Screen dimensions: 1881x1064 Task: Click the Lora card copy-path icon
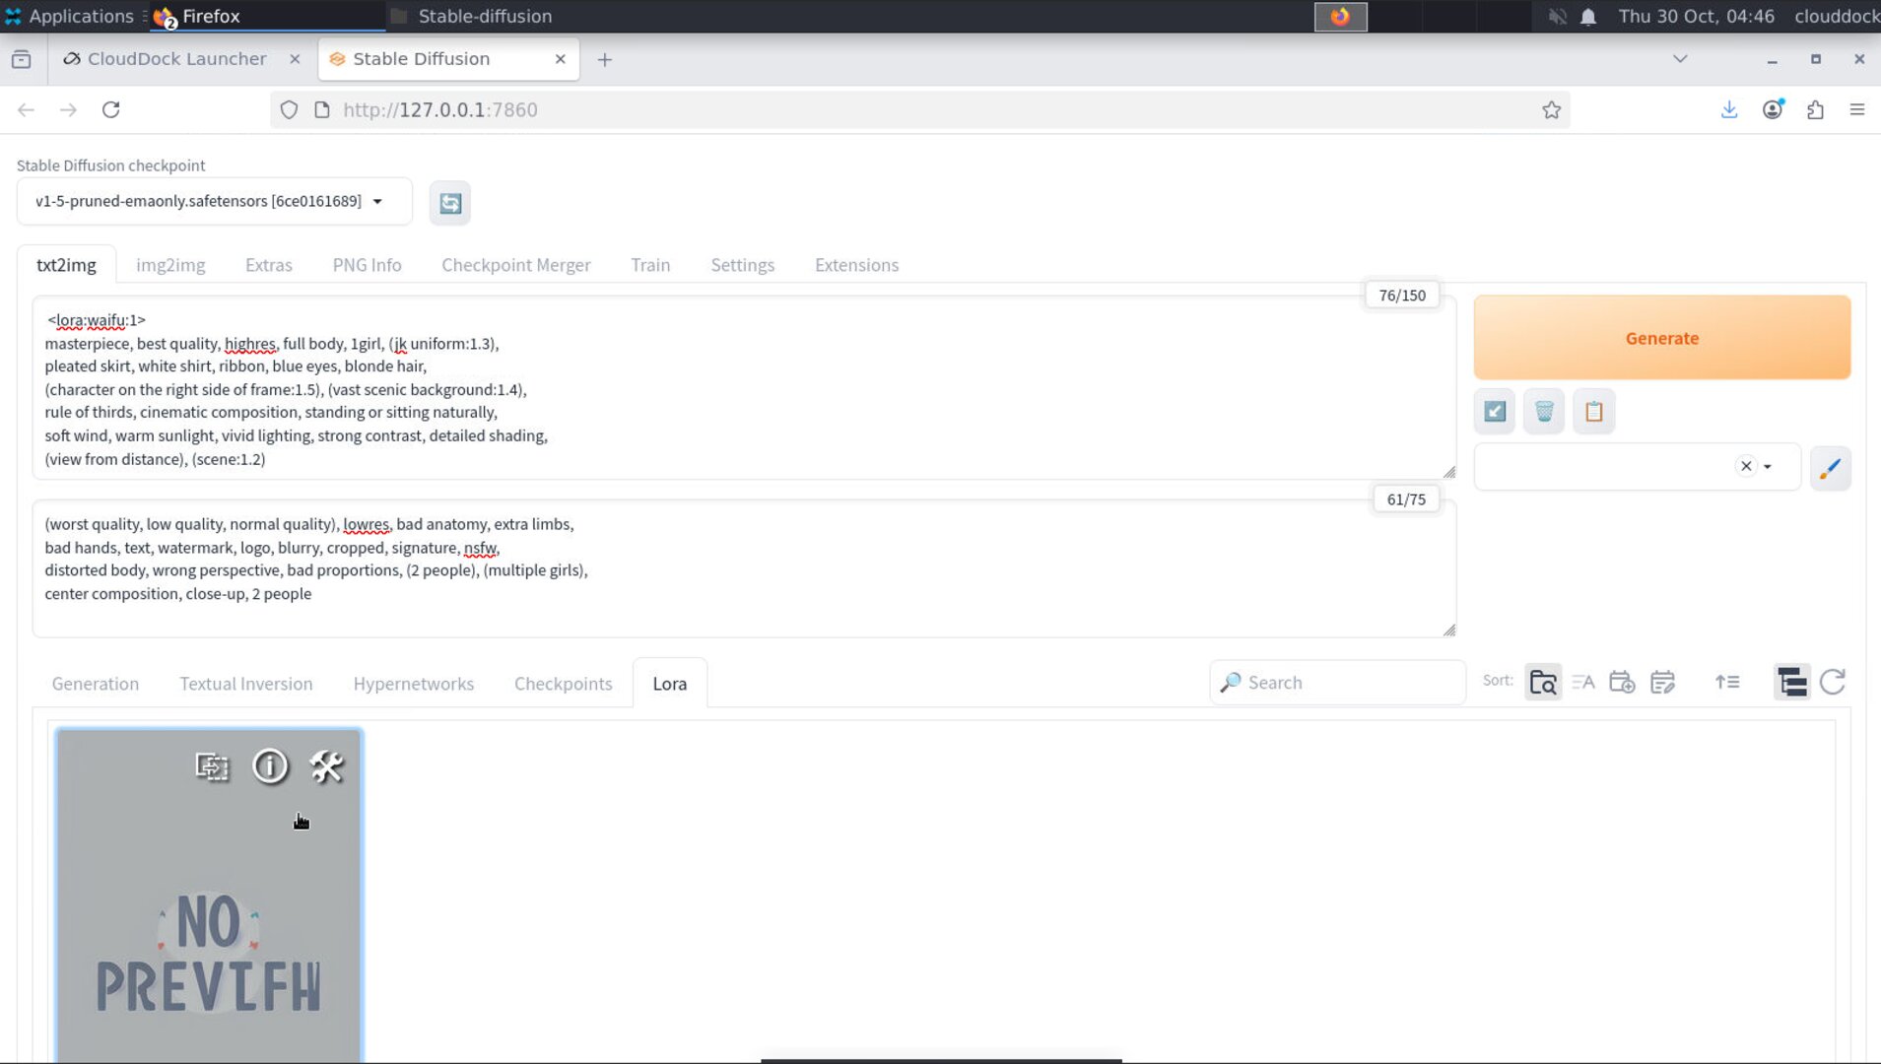point(212,766)
